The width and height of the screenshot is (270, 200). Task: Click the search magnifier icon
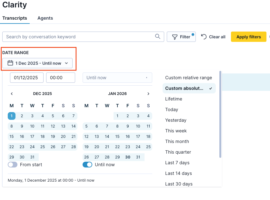pos(157,36)
